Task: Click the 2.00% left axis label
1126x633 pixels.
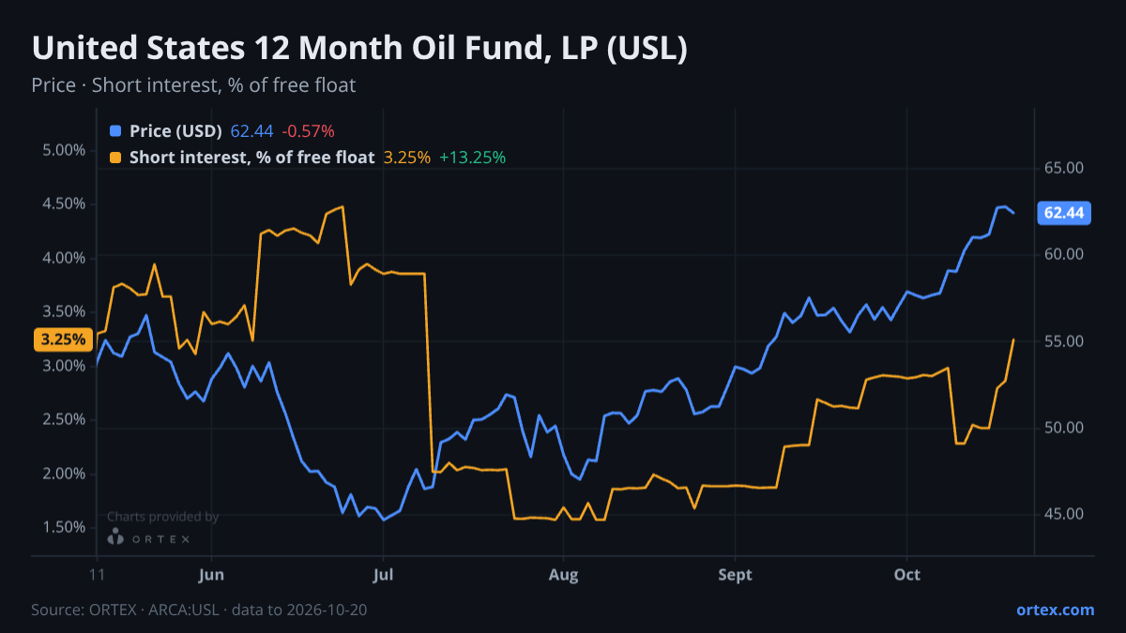Action: (65, 474)
